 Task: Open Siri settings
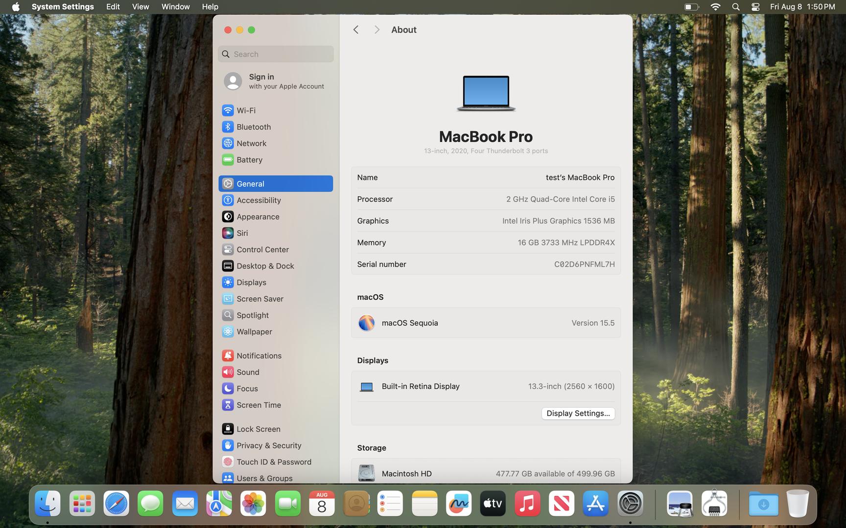tap(276, 233)
